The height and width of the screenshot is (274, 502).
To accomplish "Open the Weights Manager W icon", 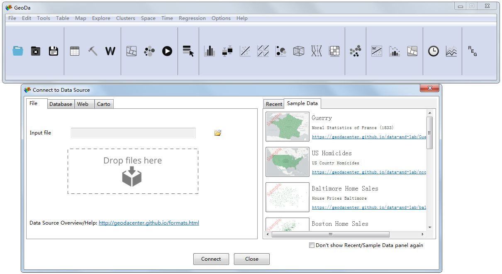I will (110, 51).
